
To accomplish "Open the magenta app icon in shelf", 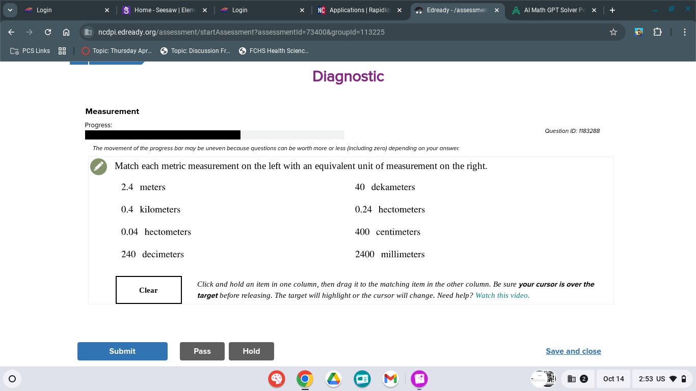I will [x=419, y=379].
